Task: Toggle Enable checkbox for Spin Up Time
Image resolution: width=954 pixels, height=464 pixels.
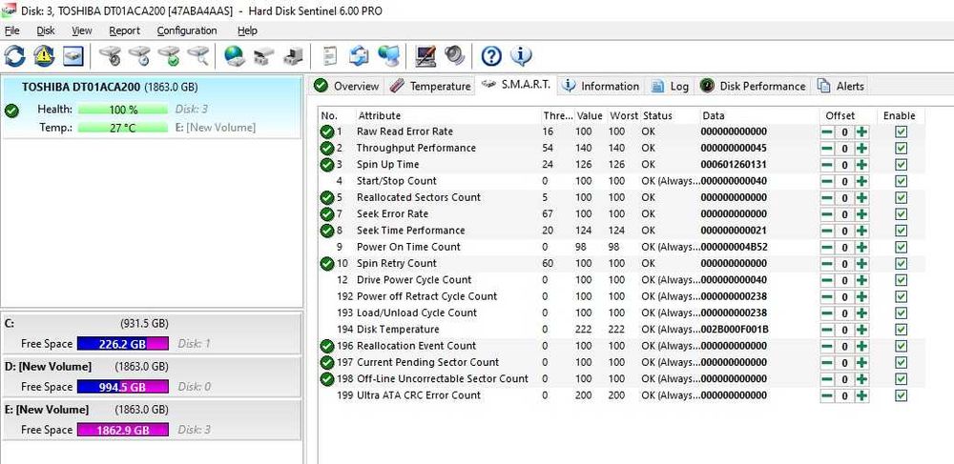Action: (902, 165)
